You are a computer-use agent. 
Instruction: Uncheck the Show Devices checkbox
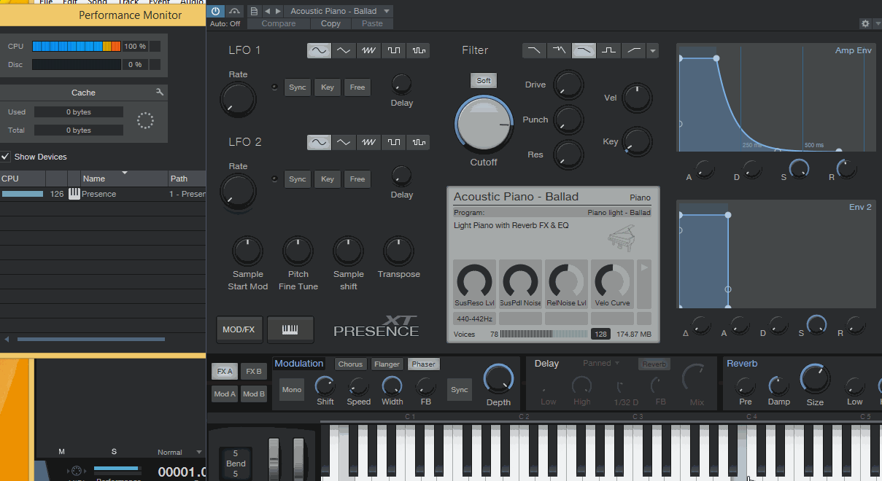(x=6, y=157)
